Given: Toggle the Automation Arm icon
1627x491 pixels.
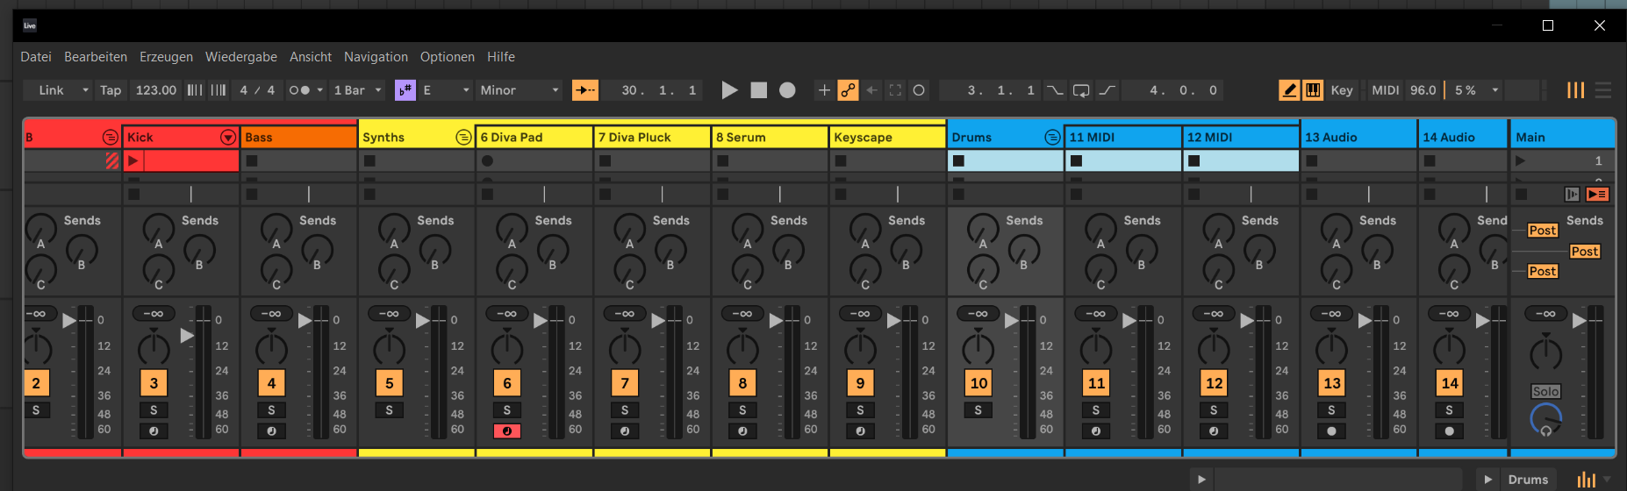Looking at the screenshot, I should pyautogui.click(x=848, y=90).
